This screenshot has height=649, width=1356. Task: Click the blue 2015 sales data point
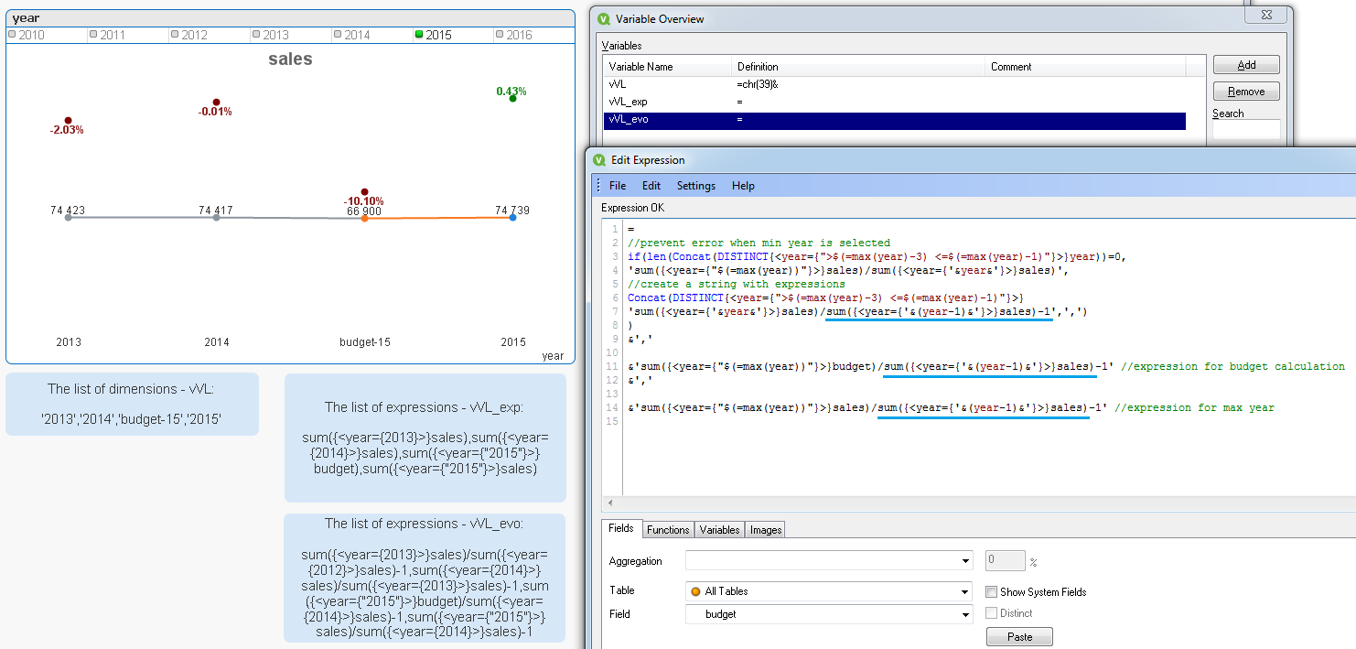click(x=512, y=217)
